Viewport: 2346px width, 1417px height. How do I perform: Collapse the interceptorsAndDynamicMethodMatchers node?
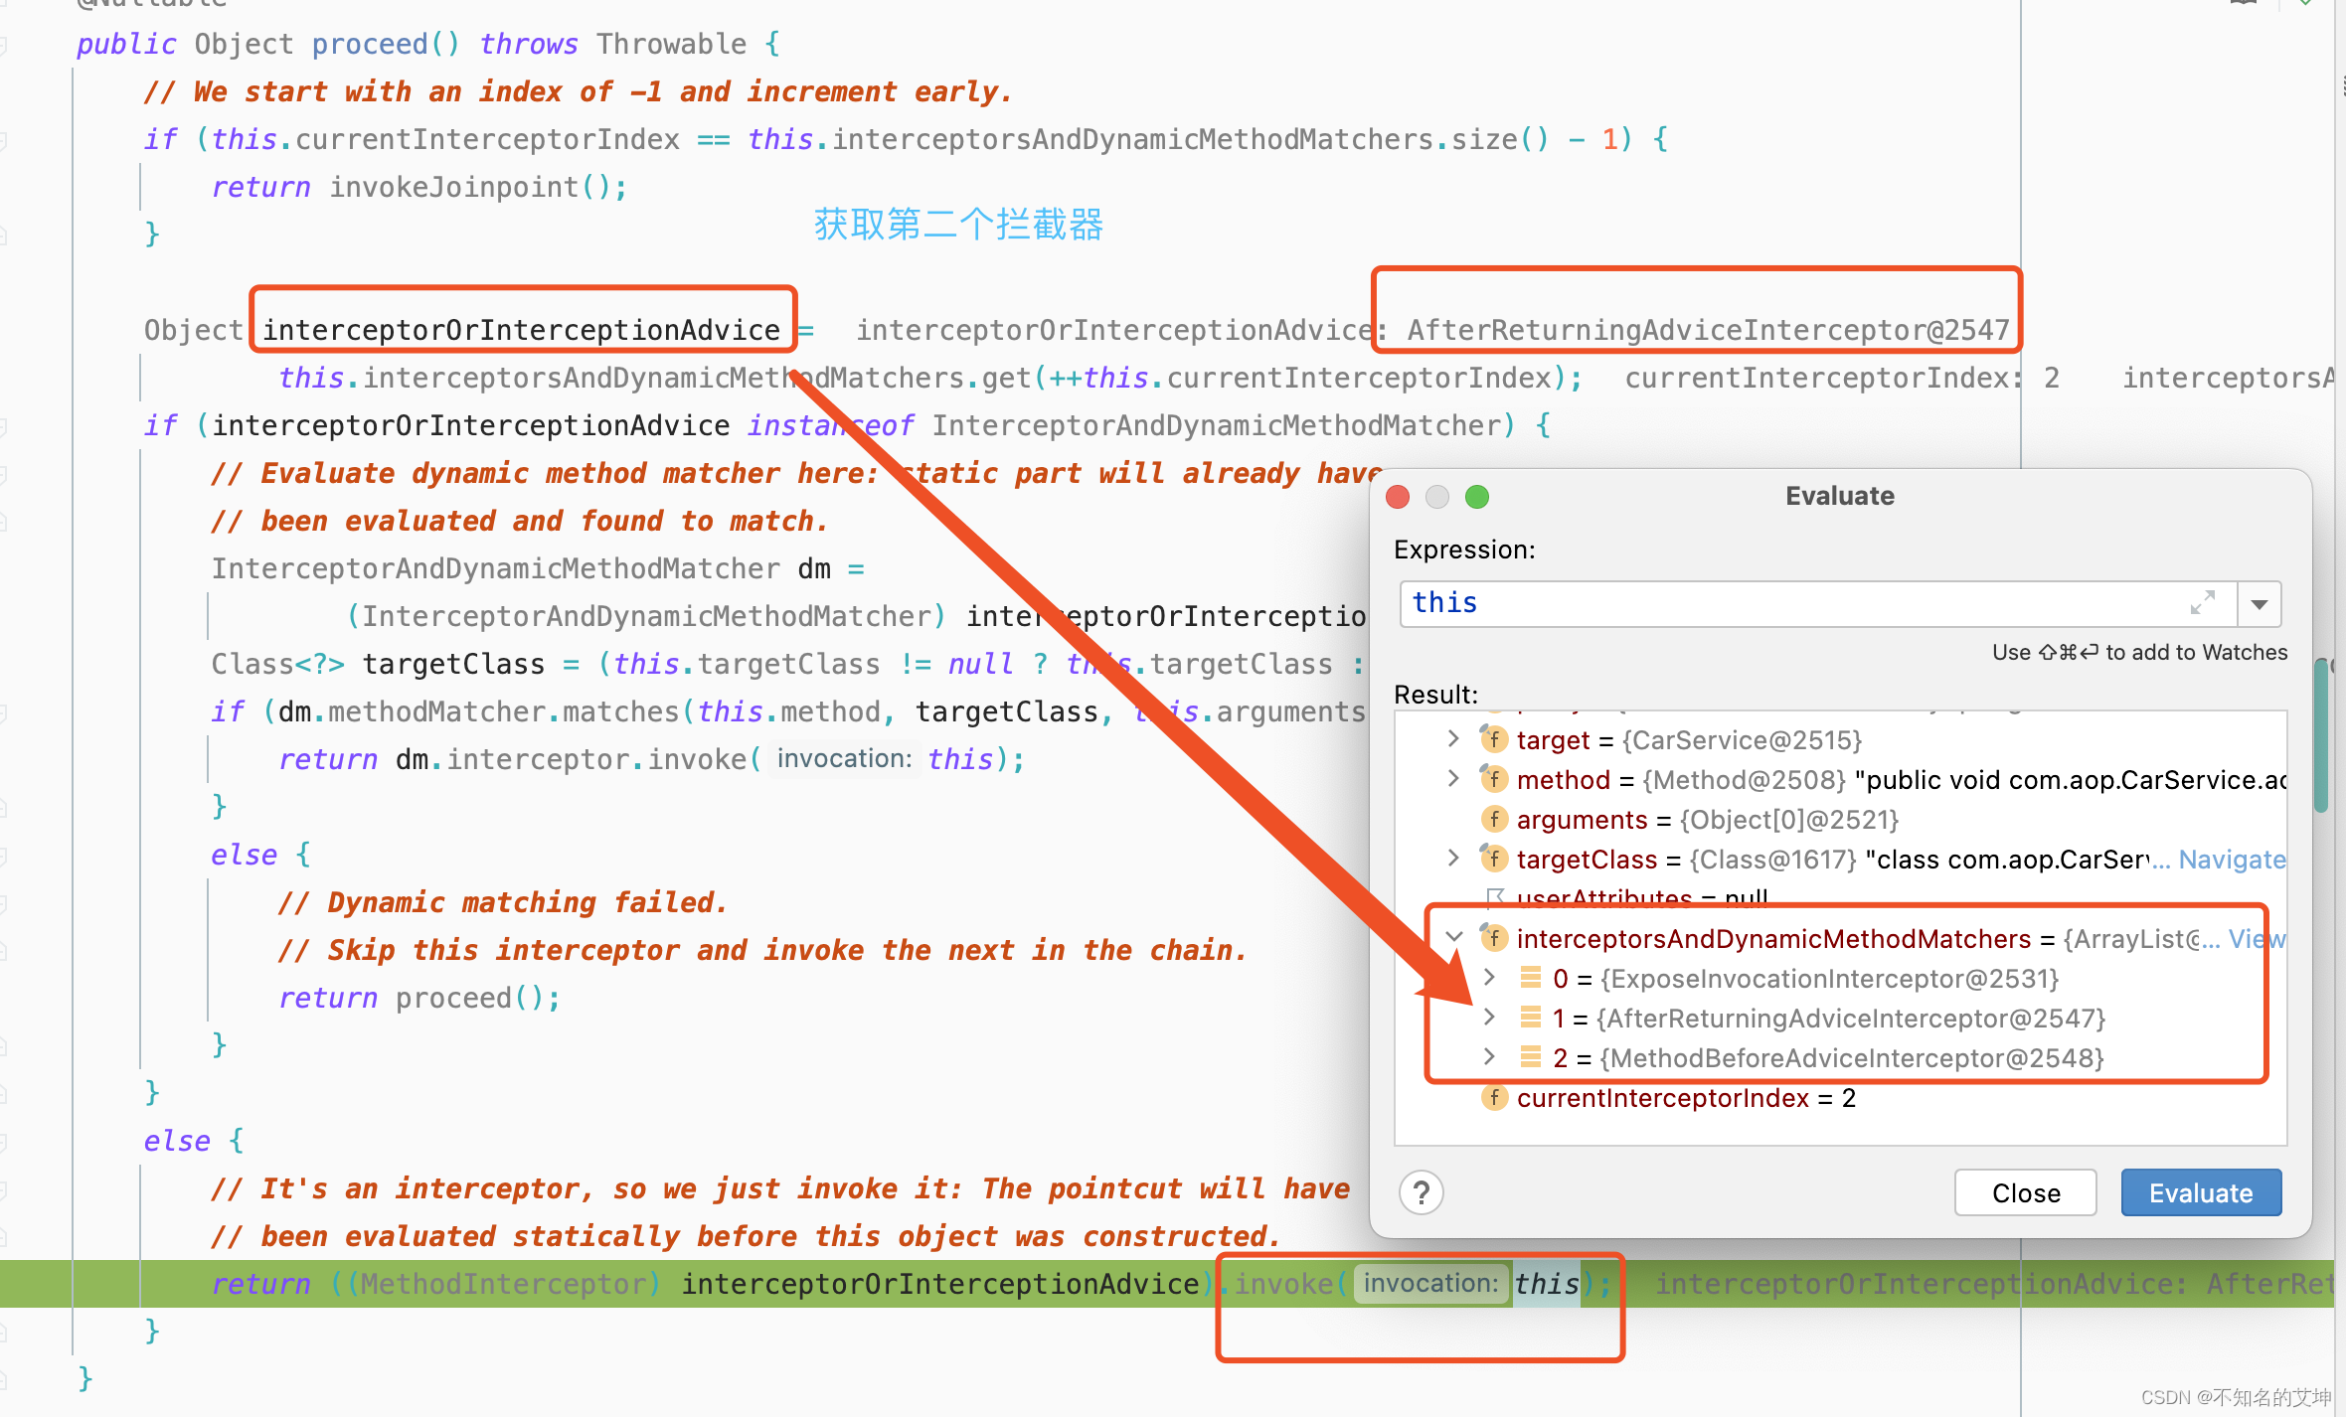click(1453, 938)
